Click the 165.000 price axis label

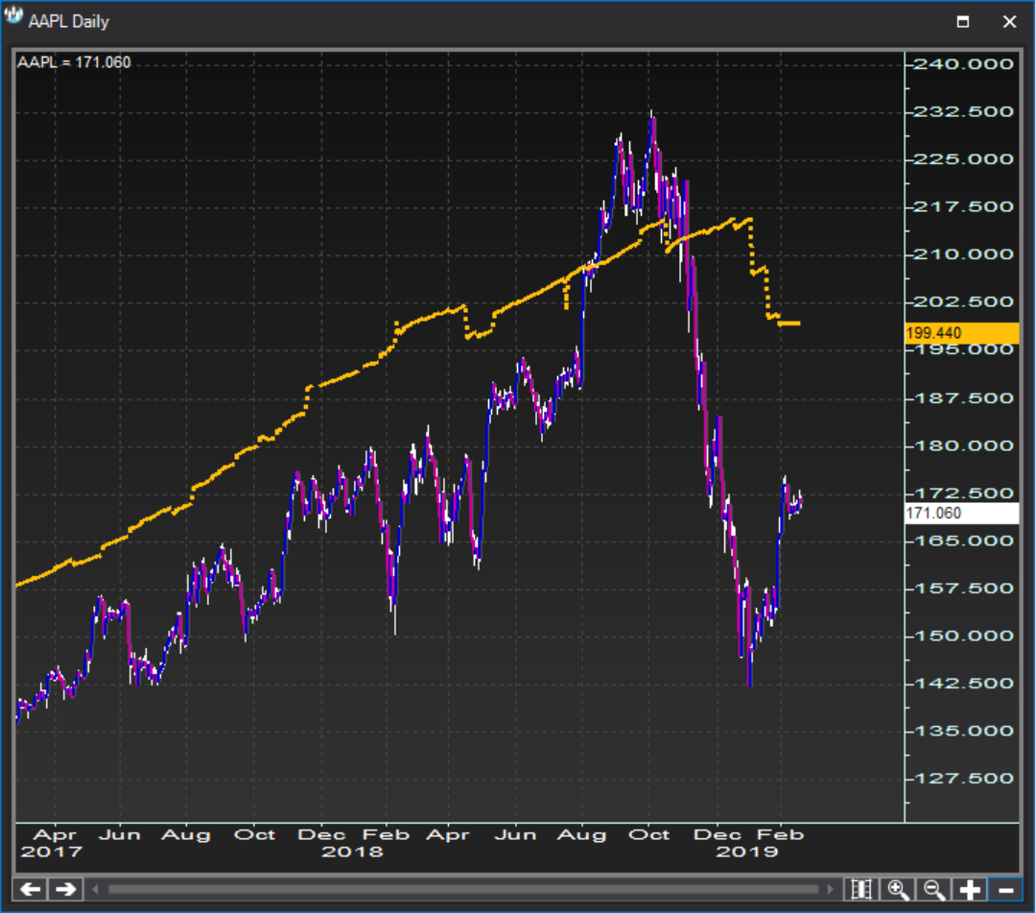tap(962, 541)
